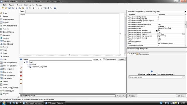Click the pencil edit icon beside the tree
Image resolution: width=187 pixels, height=105 pixels.
(21, 68)
